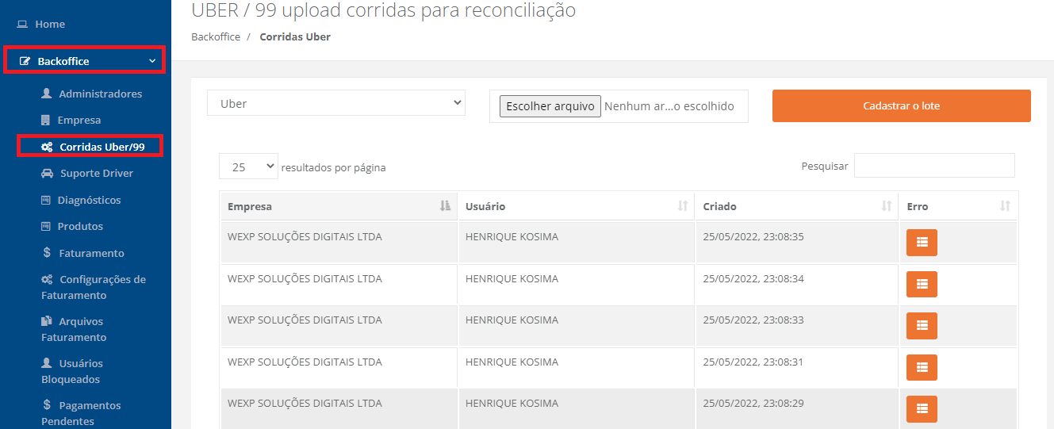Open error list for row 23:08:34
1054x429 pixels.
pyautogui.click(x=922, y=284)
